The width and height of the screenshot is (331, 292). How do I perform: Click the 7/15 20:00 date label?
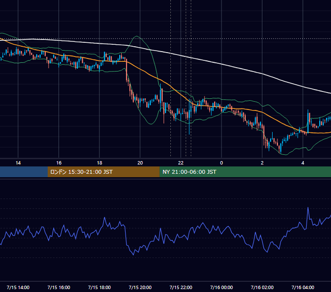140,287
